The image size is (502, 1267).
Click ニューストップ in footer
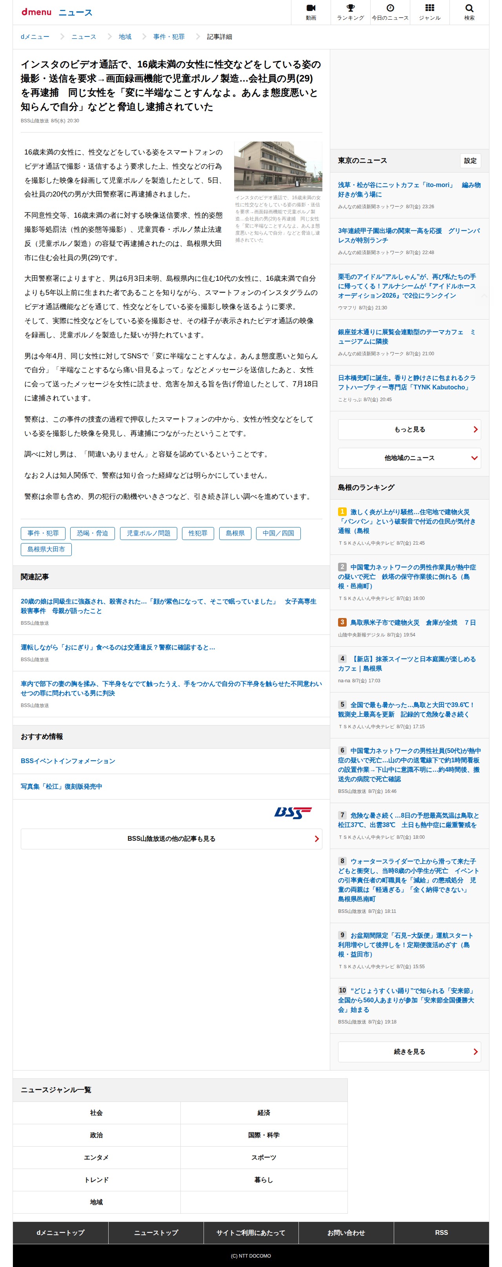pyautogui.click(x=156, y=1232)
